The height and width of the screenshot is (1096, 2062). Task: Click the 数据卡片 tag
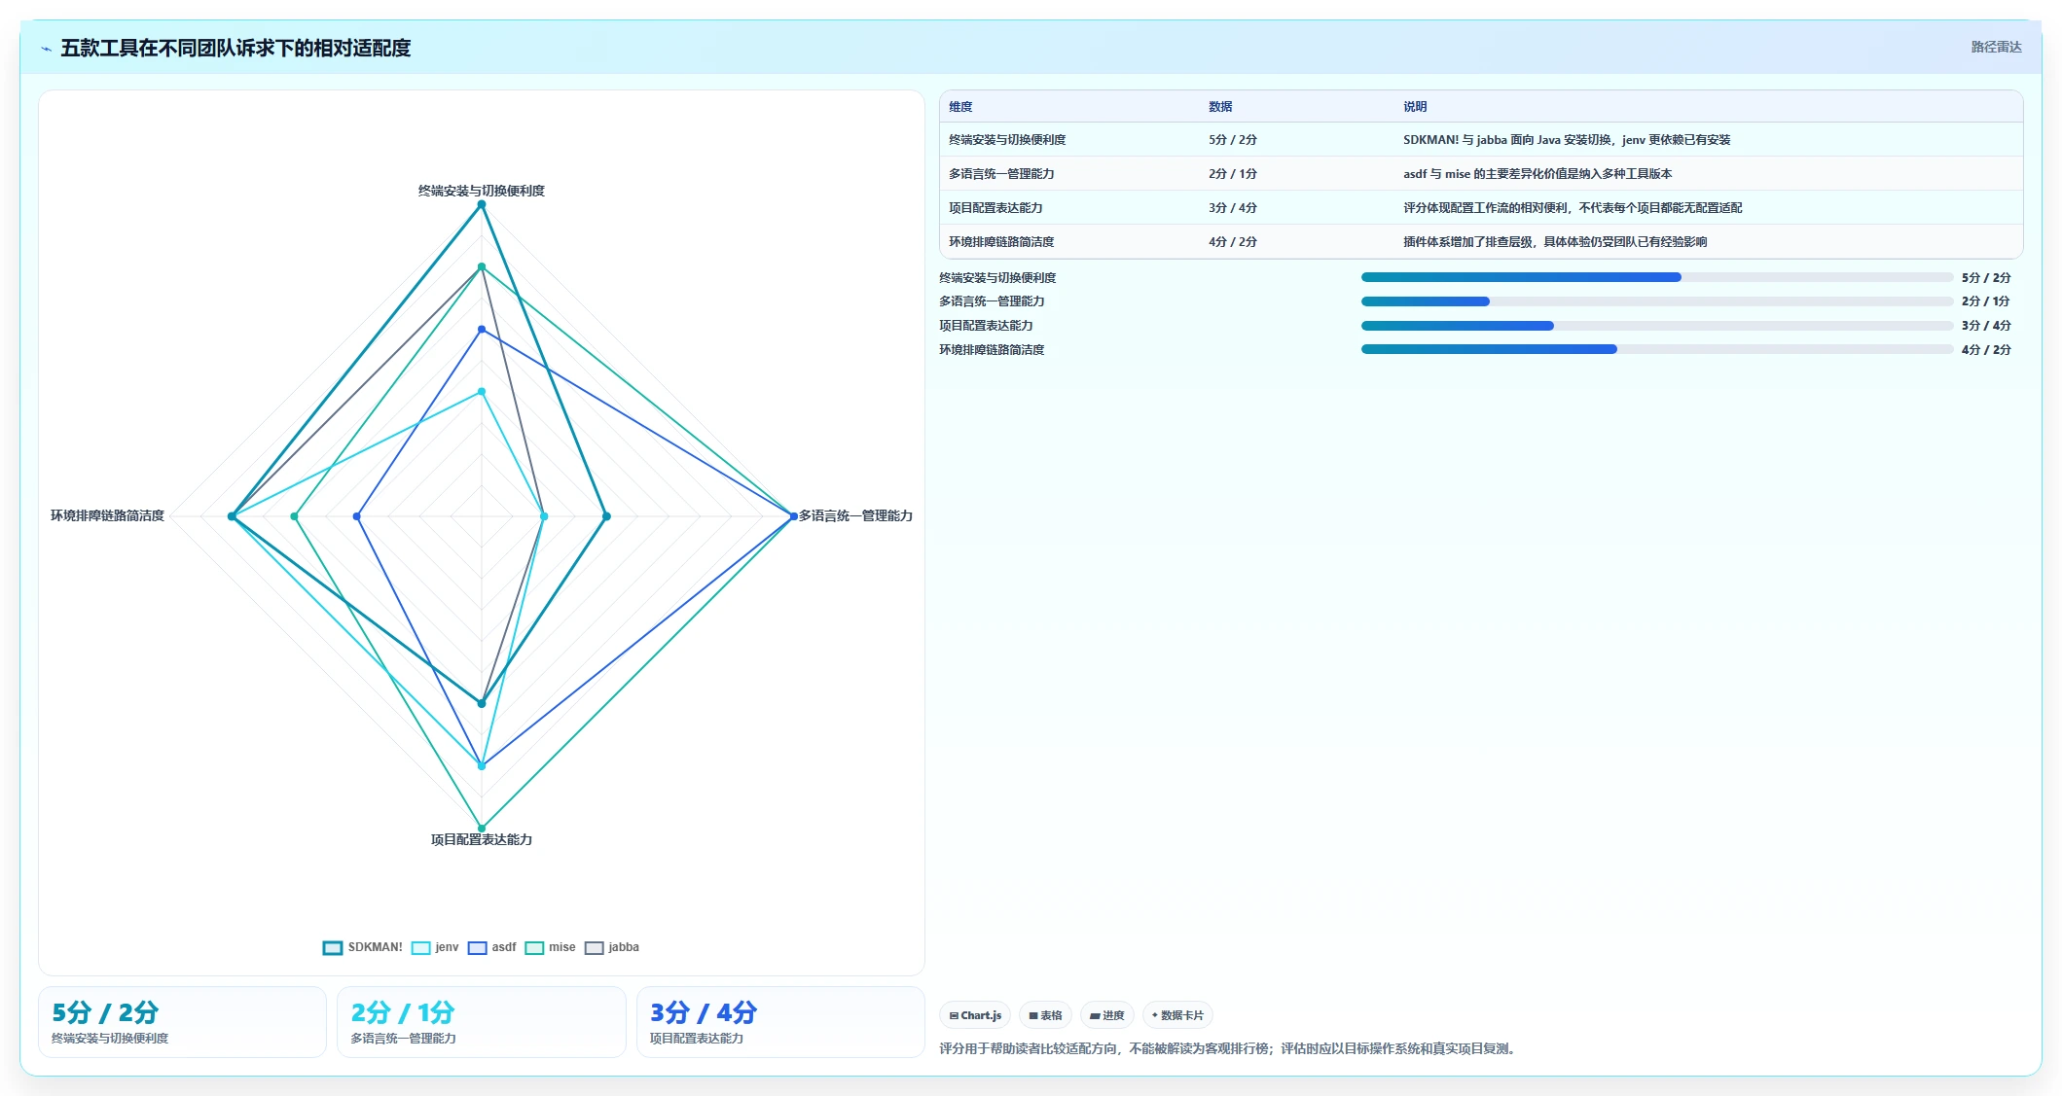(x=1177, y=1015)
